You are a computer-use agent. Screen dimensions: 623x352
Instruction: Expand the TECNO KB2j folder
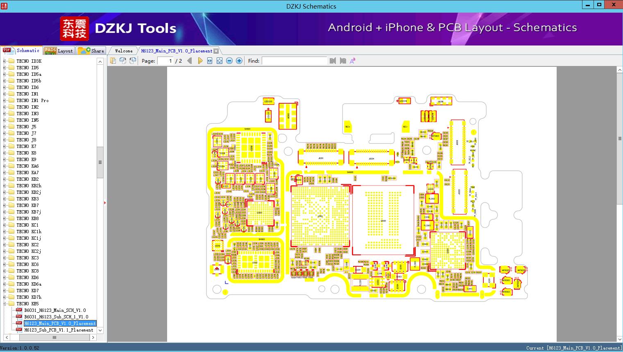coord(5,192)
